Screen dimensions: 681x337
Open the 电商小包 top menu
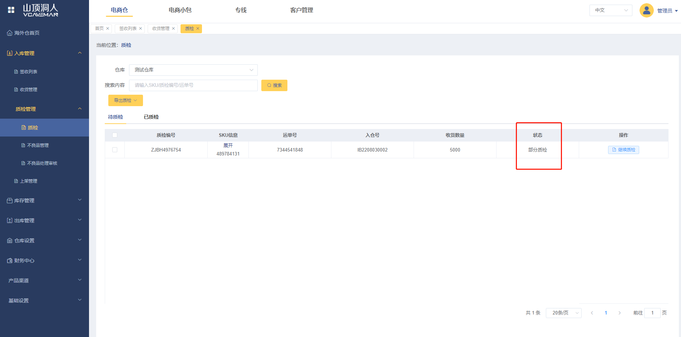pyautogui.click(x=180, y=10)
